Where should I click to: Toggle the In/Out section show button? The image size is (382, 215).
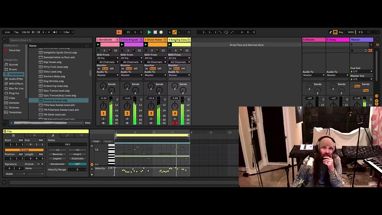pos(376,96)
